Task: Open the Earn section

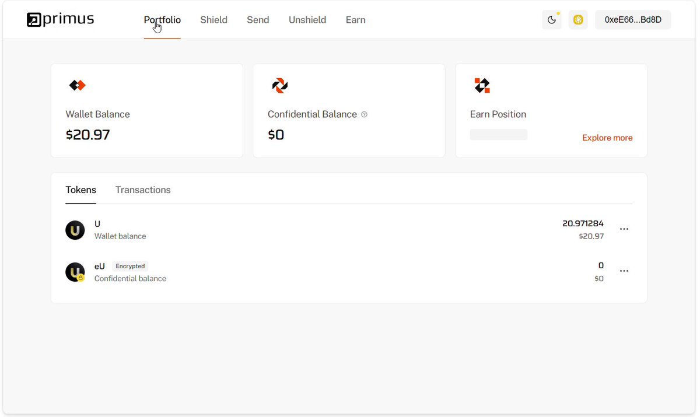Action: (x=356, y=20)
